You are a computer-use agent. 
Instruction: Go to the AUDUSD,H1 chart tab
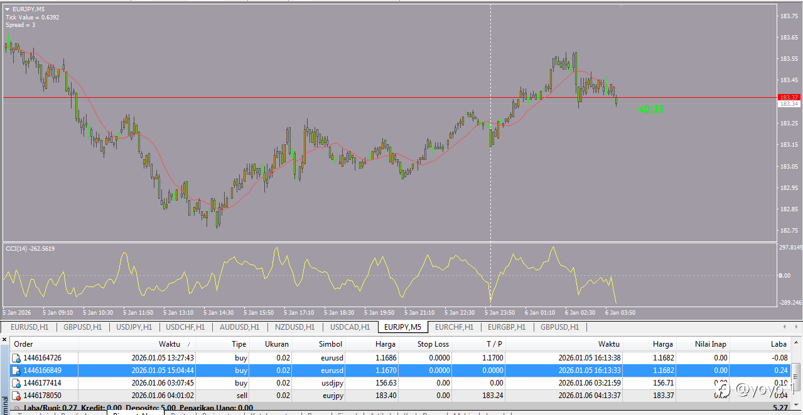239,327
